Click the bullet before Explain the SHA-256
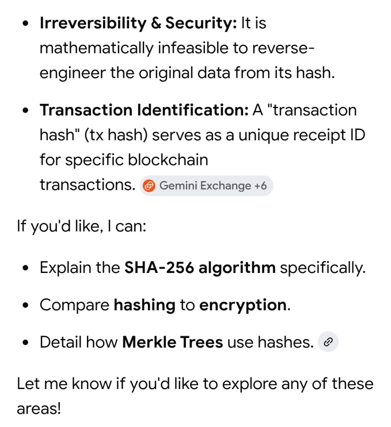 (26, 268)
